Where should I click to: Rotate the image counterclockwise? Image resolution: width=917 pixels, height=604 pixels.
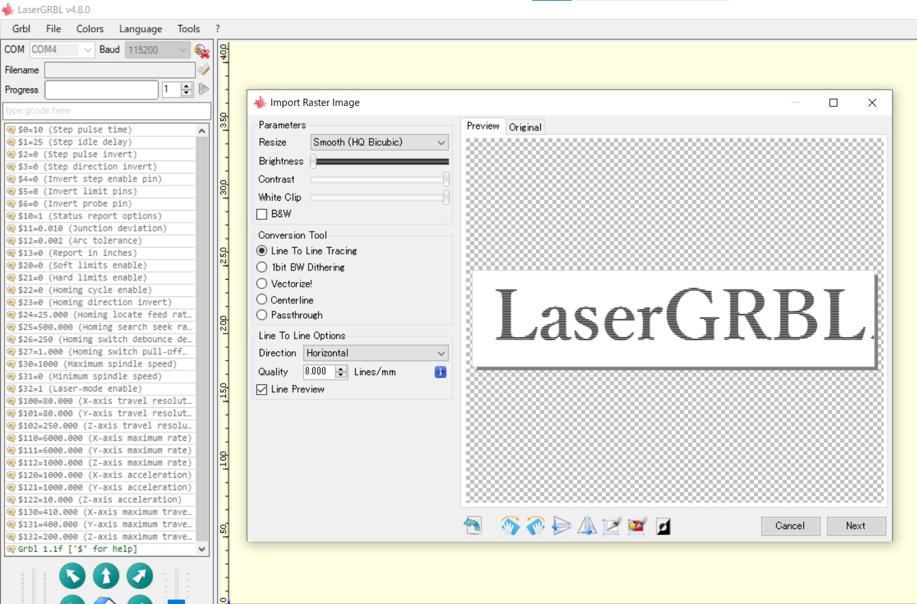click(x=535, y=525)
